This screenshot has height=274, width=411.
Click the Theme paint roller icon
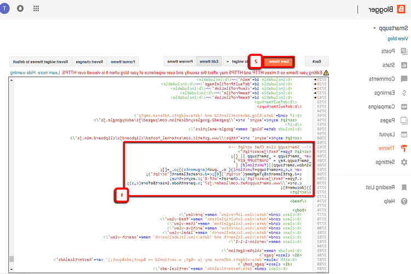[x=404, y=148]
